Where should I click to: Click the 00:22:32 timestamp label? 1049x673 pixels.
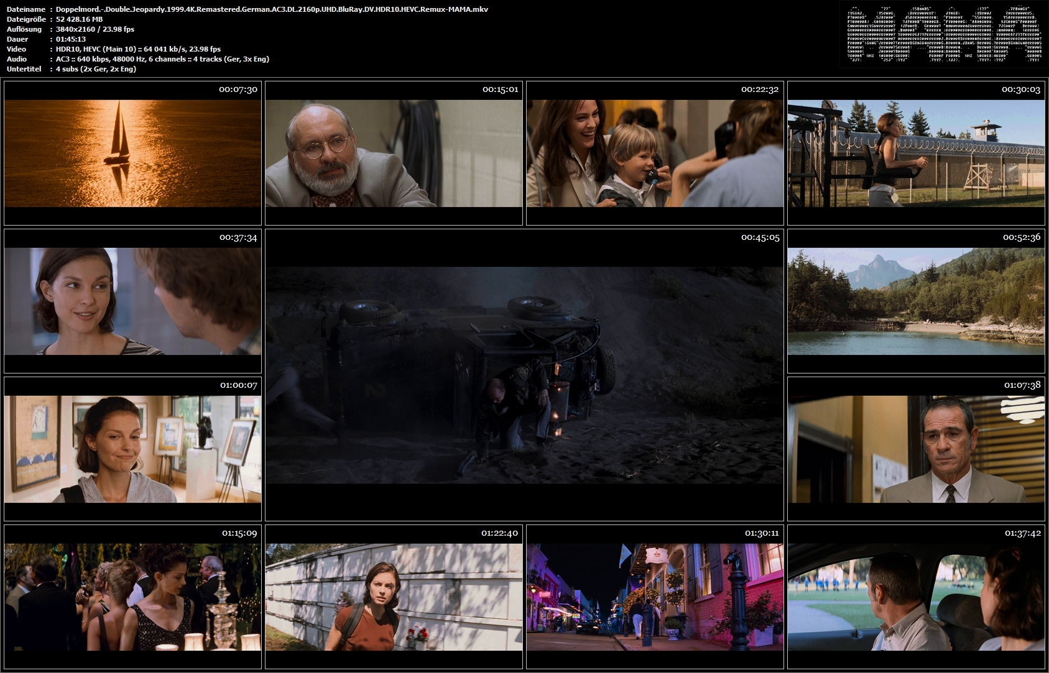click(760, 89)
